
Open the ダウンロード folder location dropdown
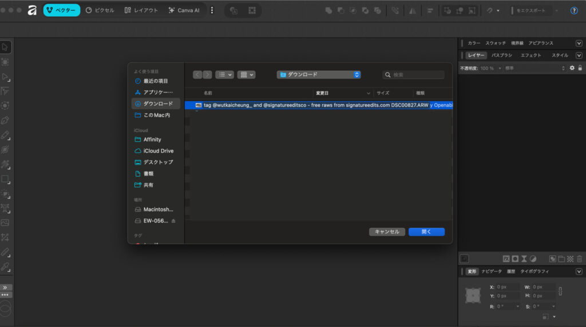[x=318, y=74]
